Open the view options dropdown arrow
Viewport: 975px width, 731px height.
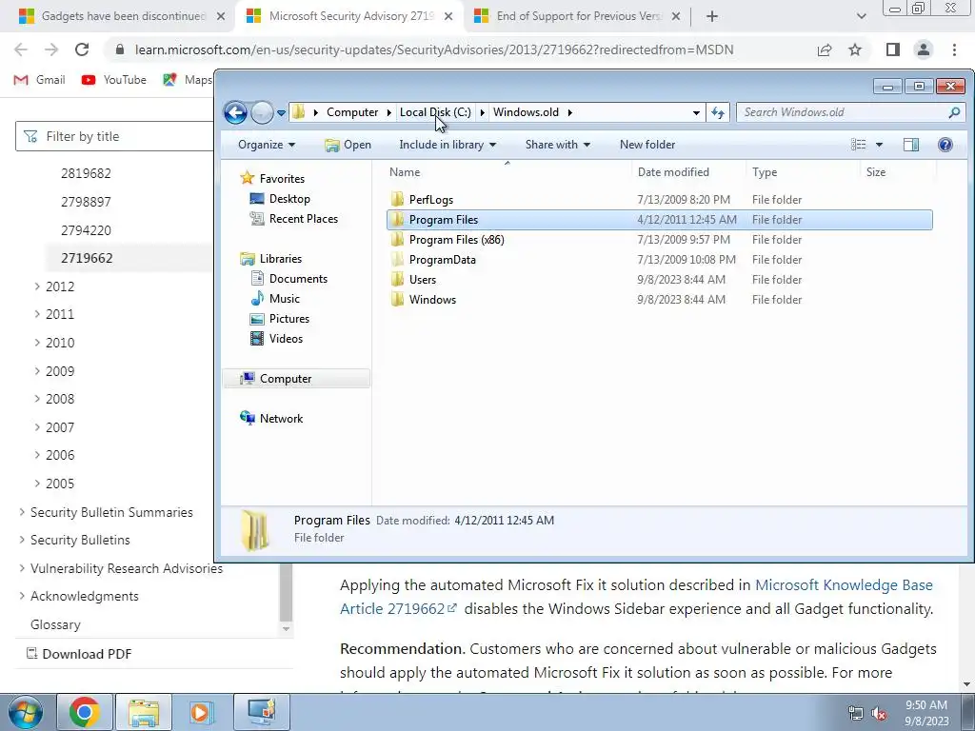879,145
